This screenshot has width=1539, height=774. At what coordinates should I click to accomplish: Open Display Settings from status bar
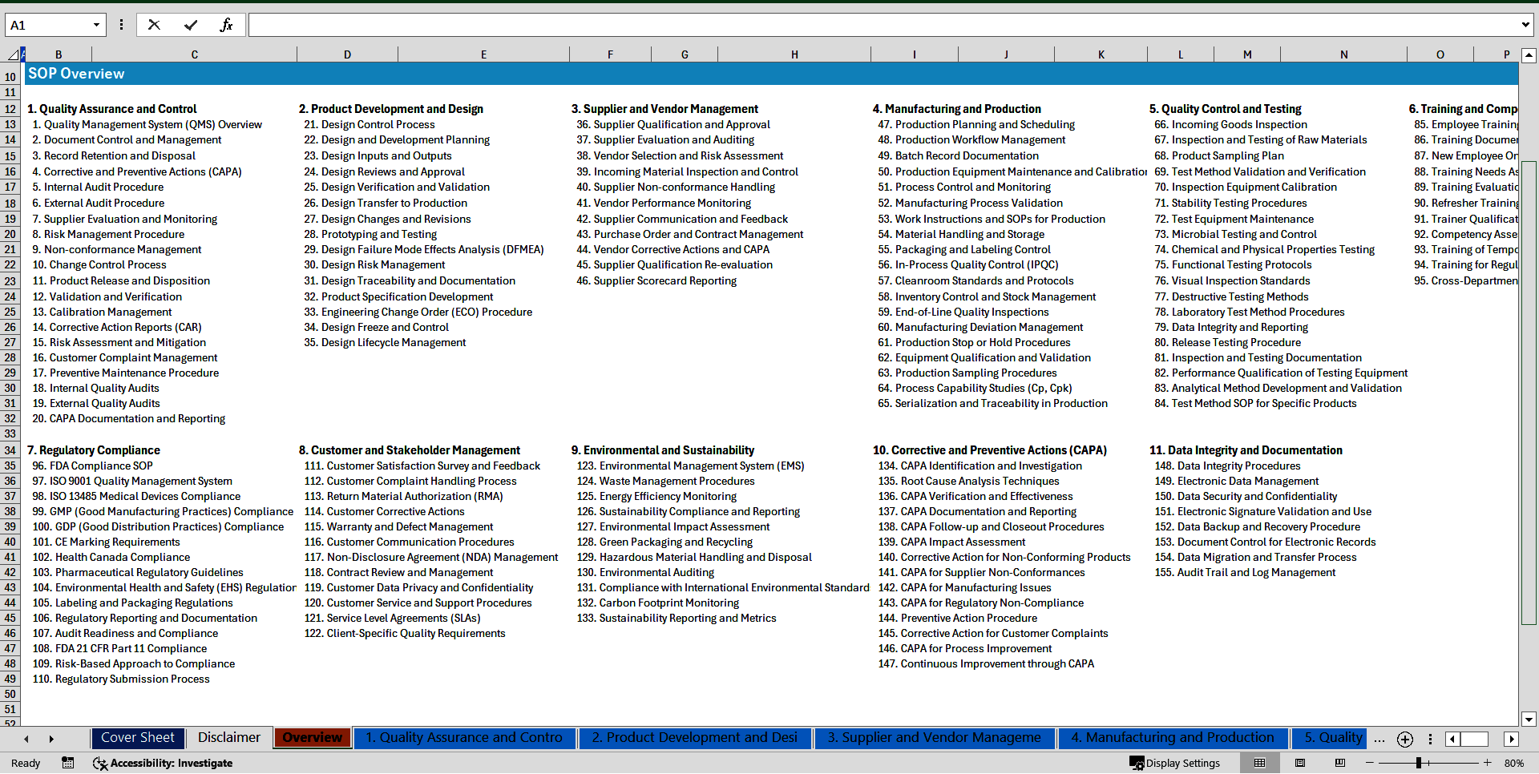(1175, 763)
